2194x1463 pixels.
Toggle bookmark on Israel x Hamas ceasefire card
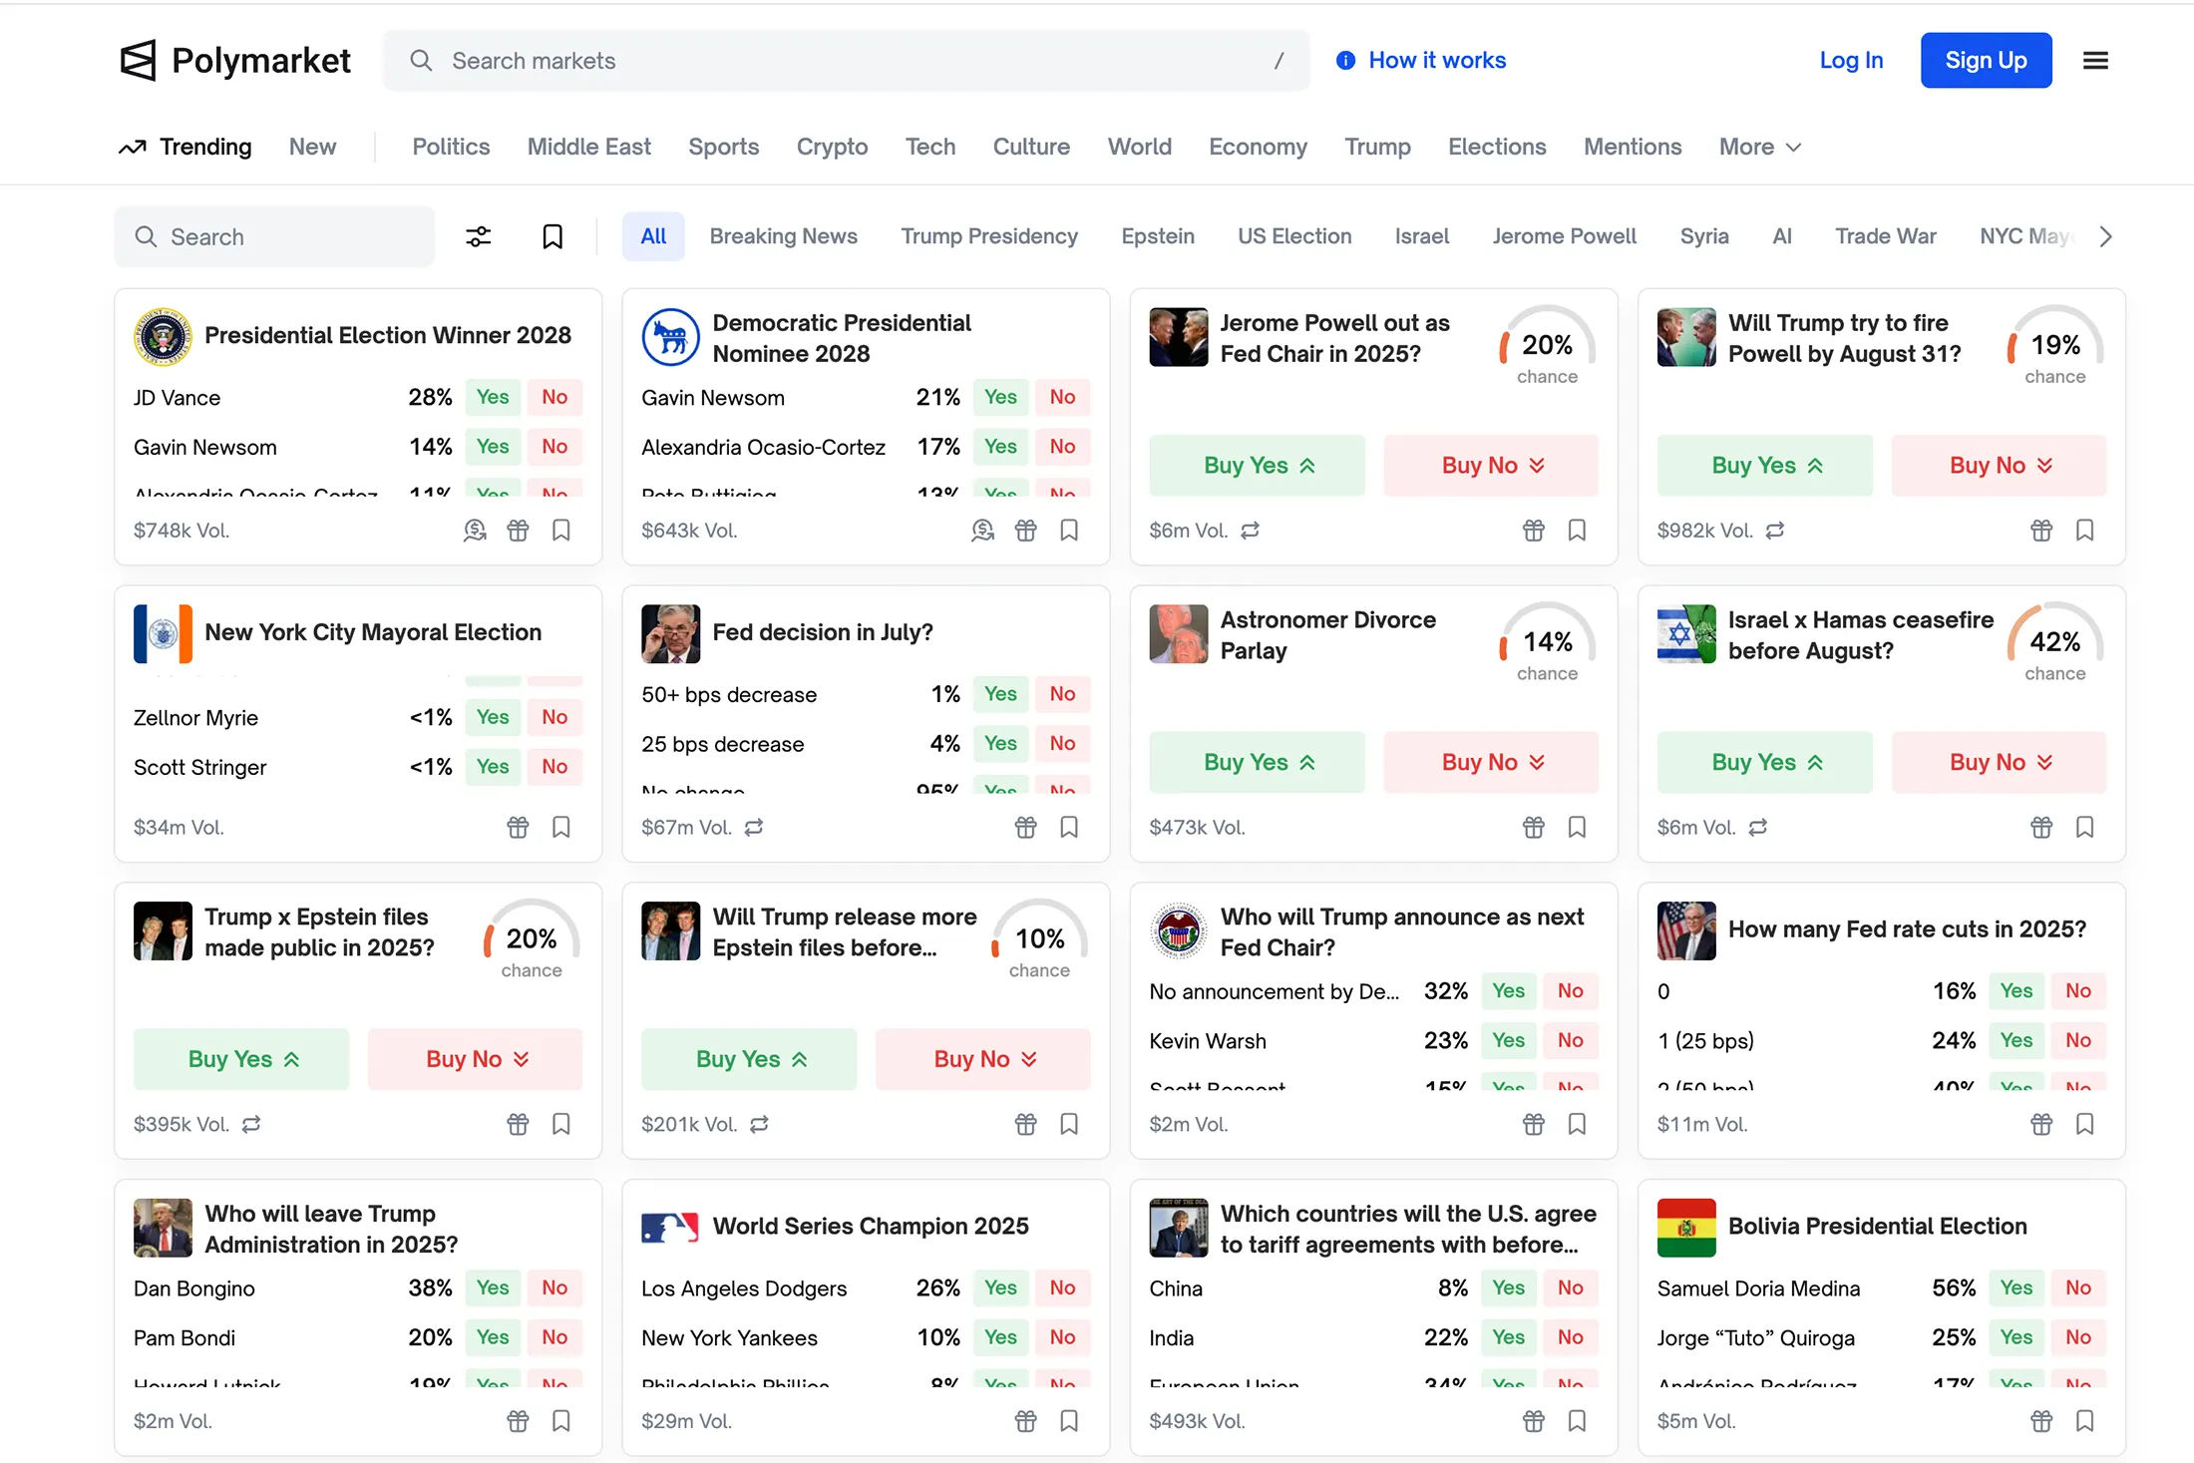(x=2084, y=827)
